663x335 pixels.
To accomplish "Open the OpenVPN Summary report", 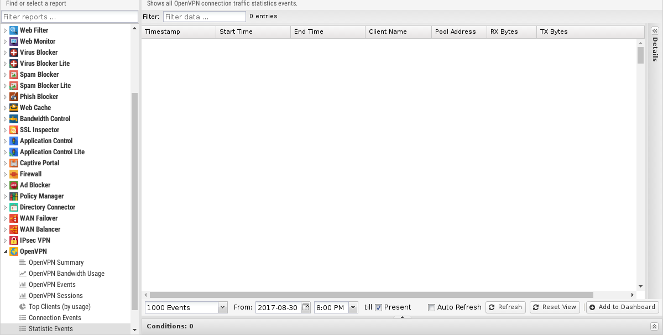I will 56,263.
